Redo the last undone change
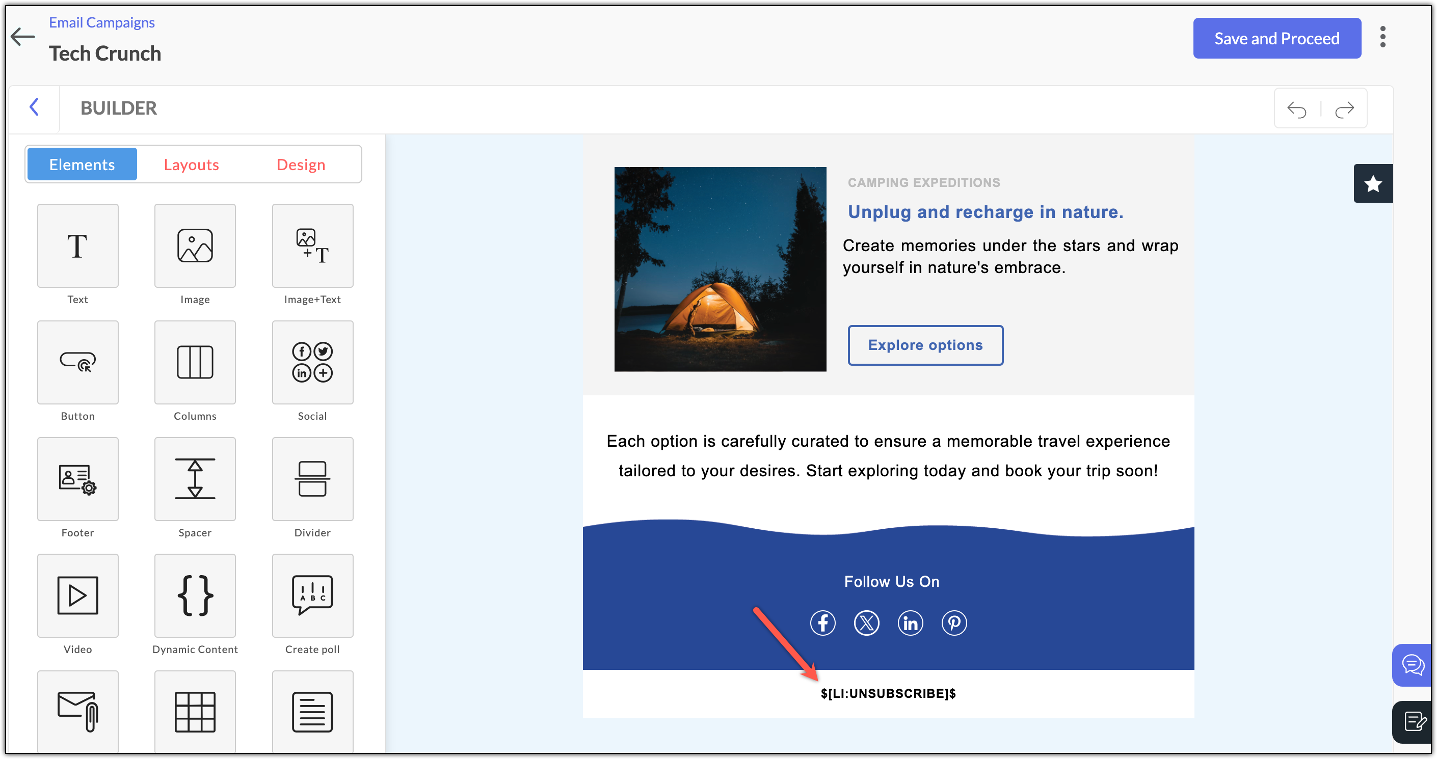1437x759 pixels. coord(1344,110)
